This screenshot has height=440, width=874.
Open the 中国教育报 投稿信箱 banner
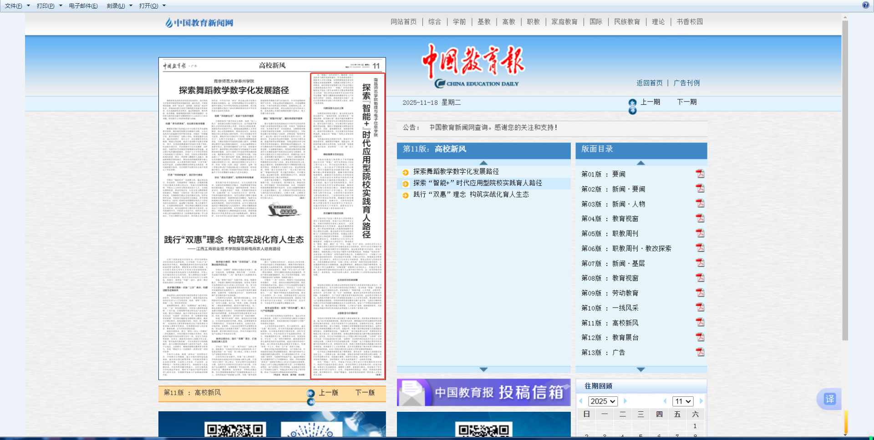point(483,392)
